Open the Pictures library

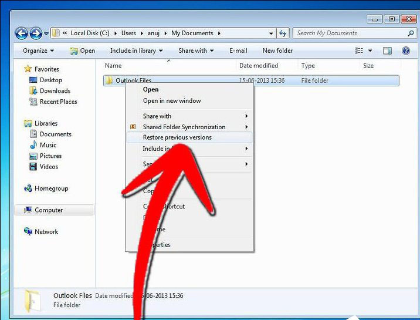click(50, 156)
